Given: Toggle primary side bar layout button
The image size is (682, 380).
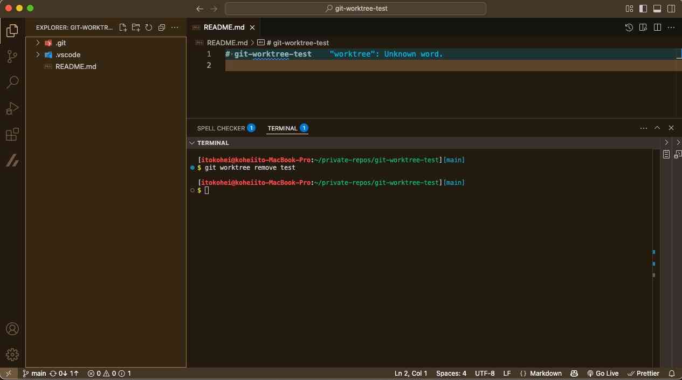Looking at the screenshot, I should click(643, 9).
